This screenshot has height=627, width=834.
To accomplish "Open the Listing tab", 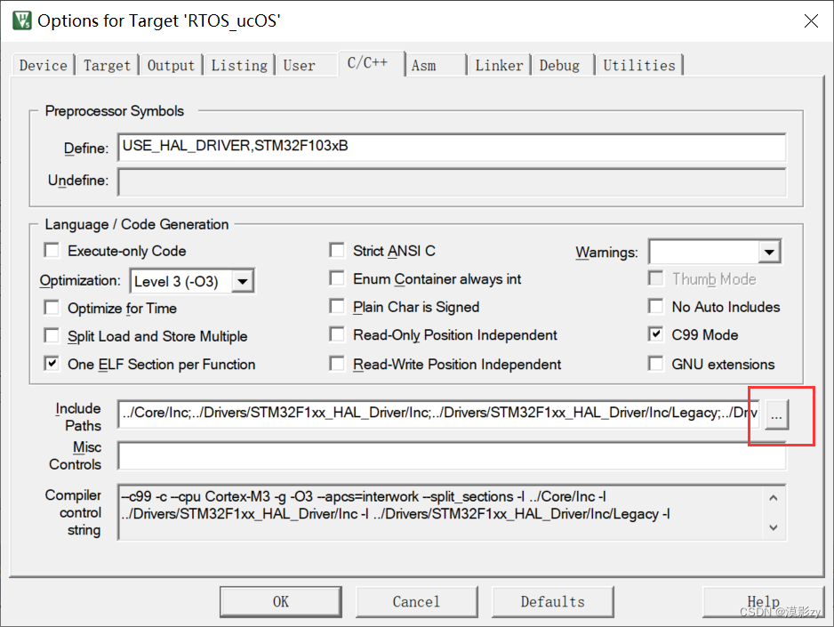I will tap(239, 66).
